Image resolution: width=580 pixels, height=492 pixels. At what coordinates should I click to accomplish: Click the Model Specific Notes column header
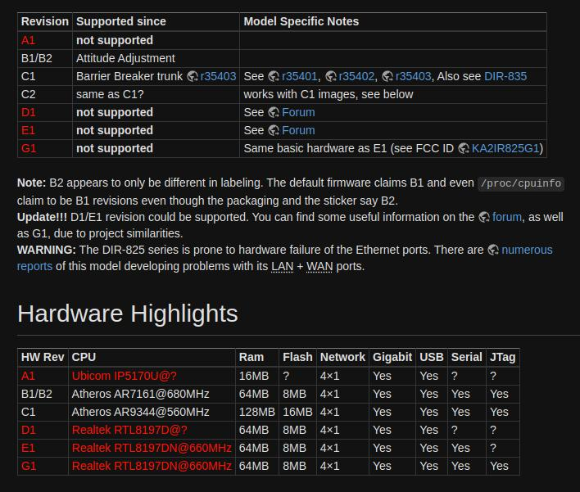point(393,22)
